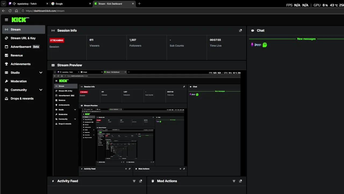Pop out the Activity Feed panel

[x=141, y=181]
